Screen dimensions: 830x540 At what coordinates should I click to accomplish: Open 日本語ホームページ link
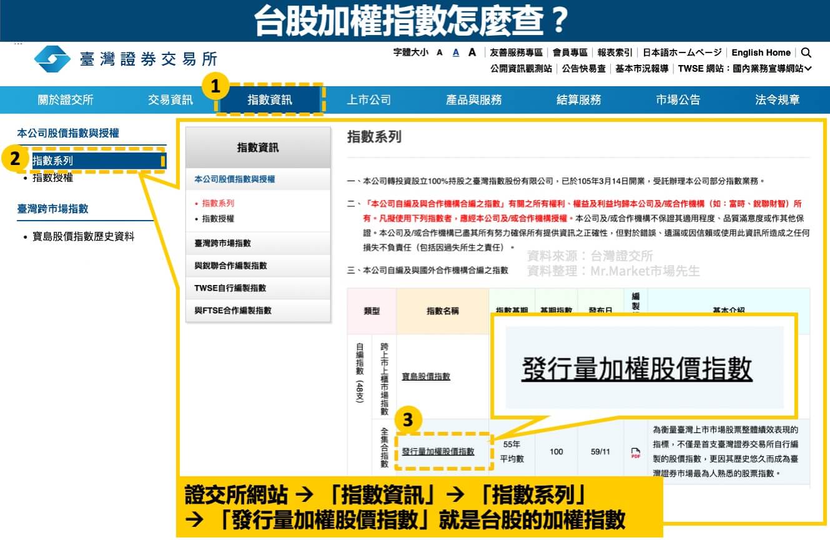(x=682, y=52)
